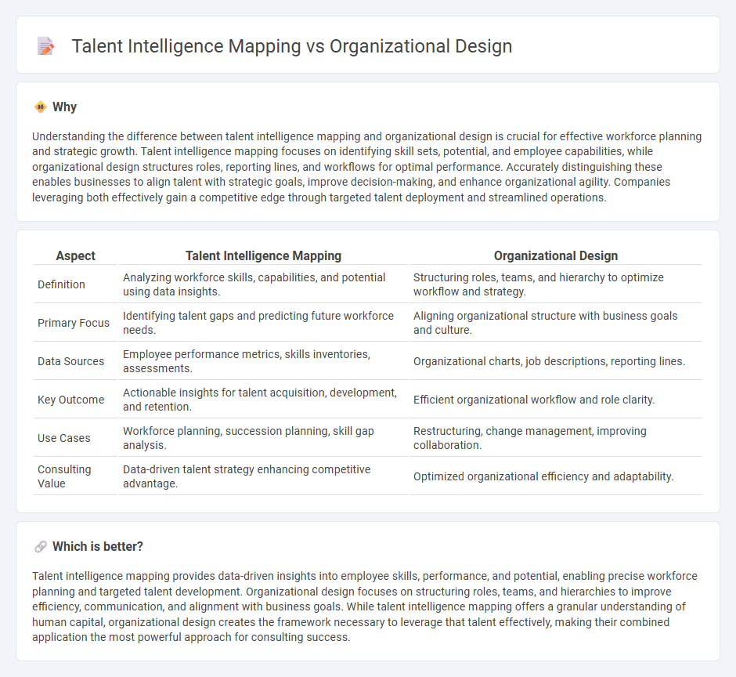The height and width of the screenshot is (677, 736).
Task: Click the introductory paragraph under Why
Action: (x=366, y=166)
